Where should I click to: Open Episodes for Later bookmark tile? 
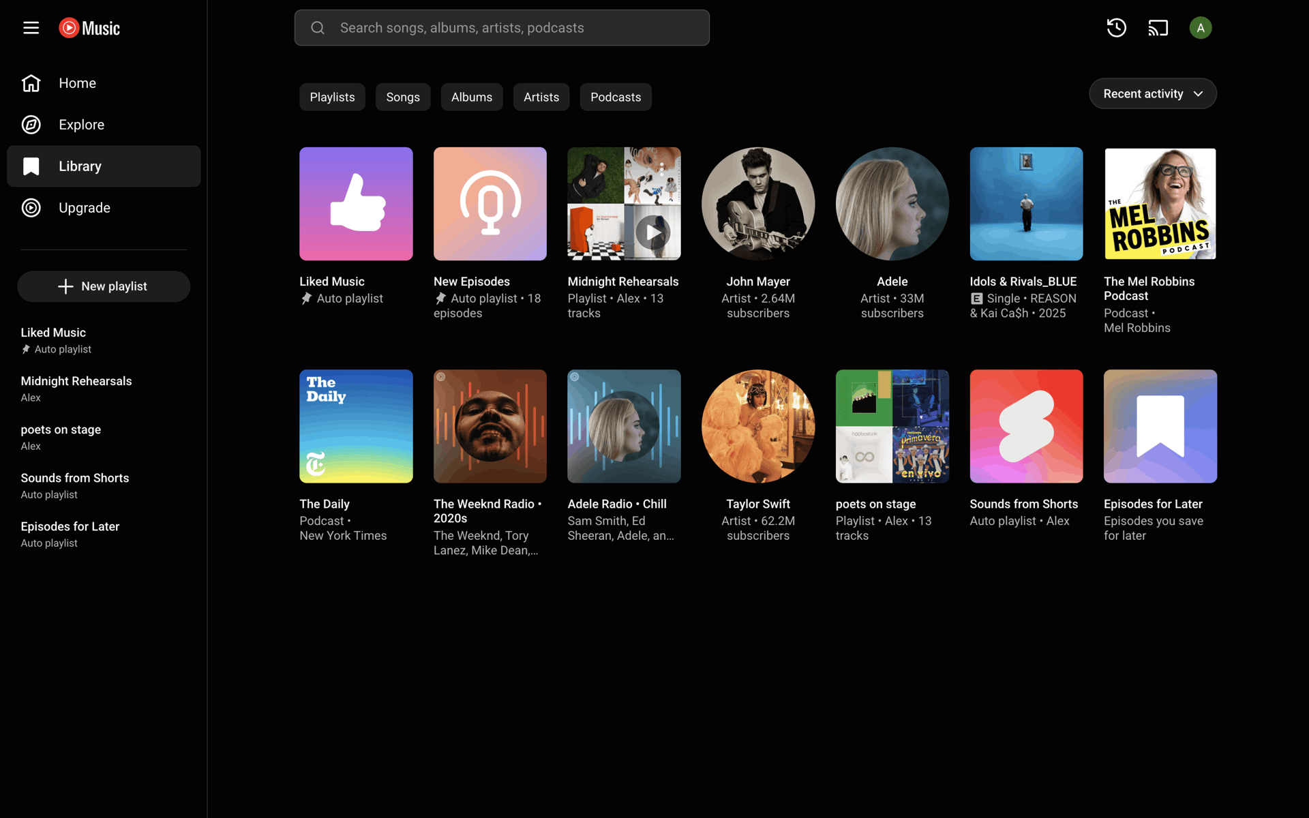tap(1160, 426)
